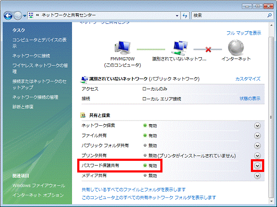Click the メディア共有 row label

click(x=94, y=176)
